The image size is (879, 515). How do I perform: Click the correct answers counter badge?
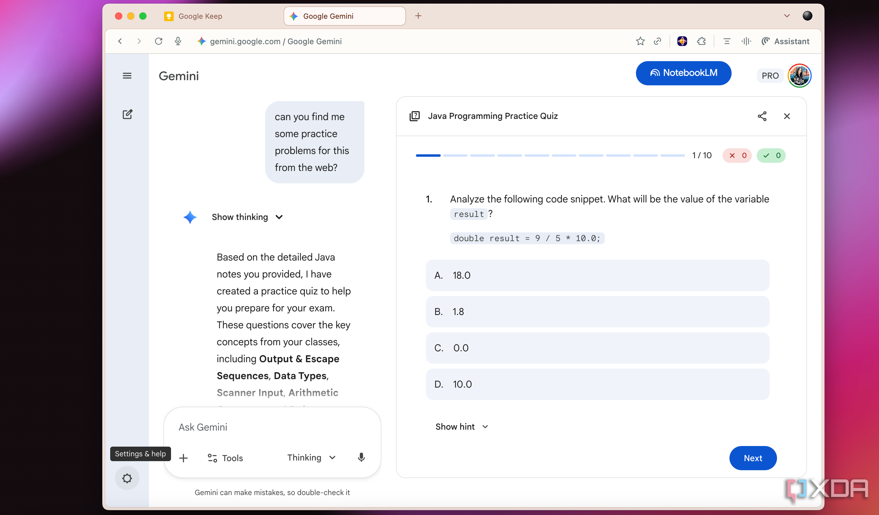[771, 155]
